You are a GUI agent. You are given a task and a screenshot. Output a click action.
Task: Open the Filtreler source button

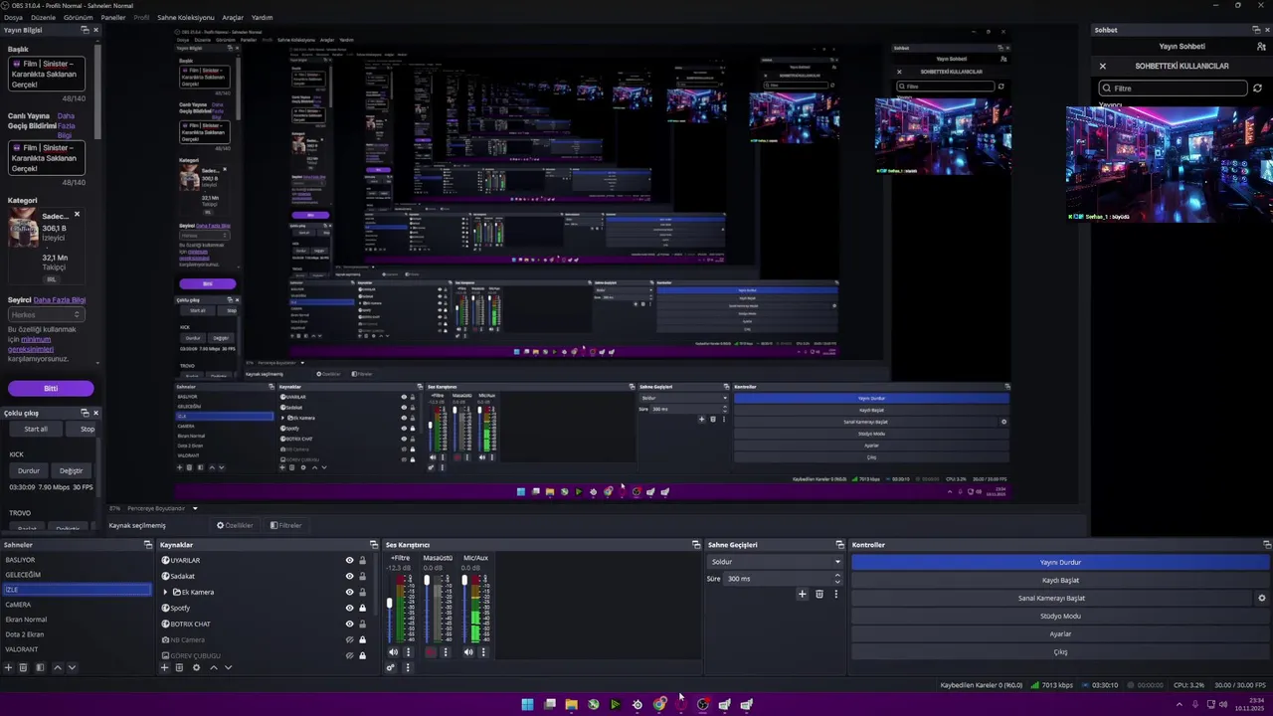coord(286,525)
